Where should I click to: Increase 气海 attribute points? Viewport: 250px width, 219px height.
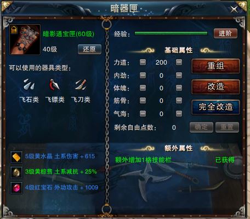tap(179, 113)
